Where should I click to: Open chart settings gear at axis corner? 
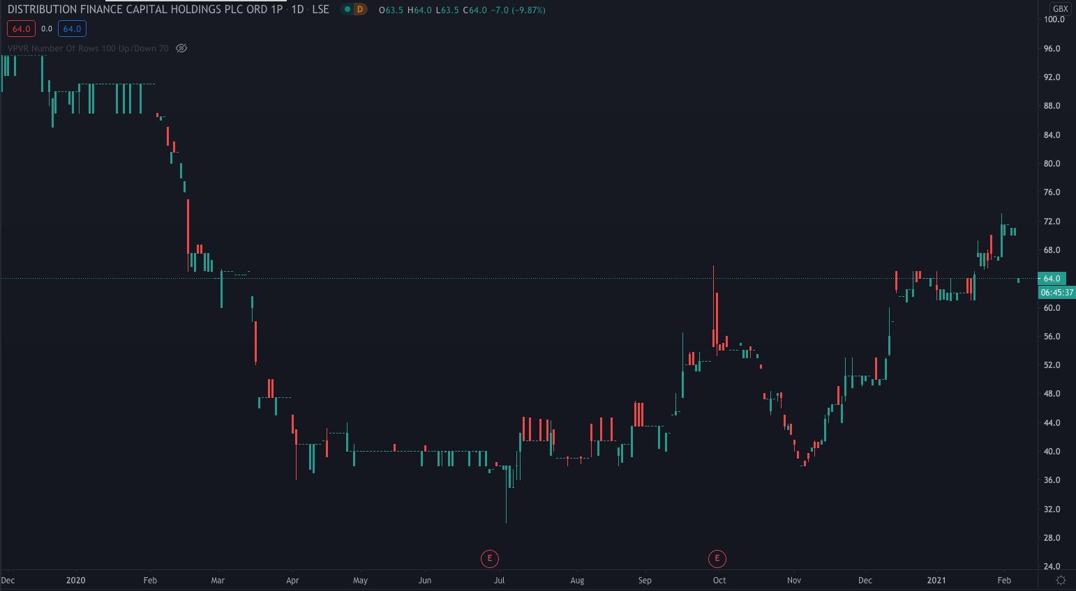pos(1061,580)
